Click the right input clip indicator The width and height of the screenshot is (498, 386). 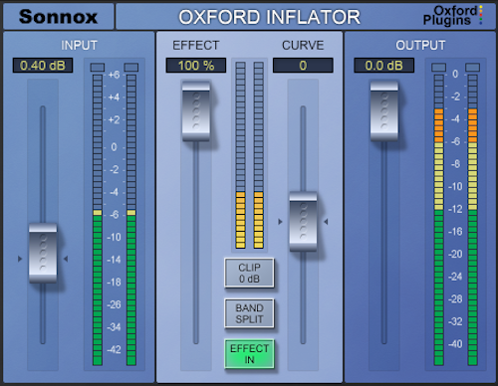[x=131, y=68]
